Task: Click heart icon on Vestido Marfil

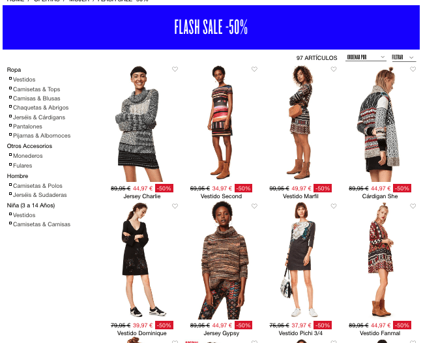Action: [x=334, y=69]
